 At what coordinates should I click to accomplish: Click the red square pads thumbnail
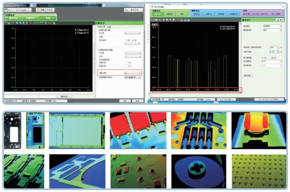pos(138,131)
